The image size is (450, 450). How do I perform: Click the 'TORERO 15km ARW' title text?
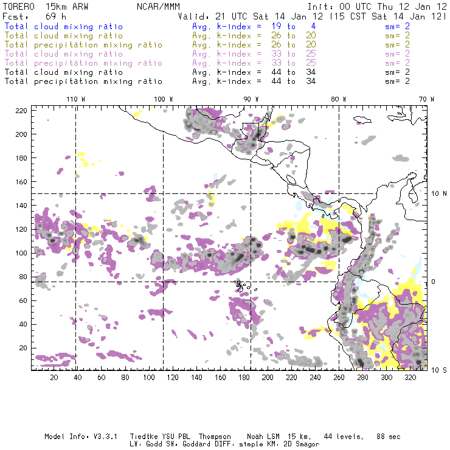[46, 7]
